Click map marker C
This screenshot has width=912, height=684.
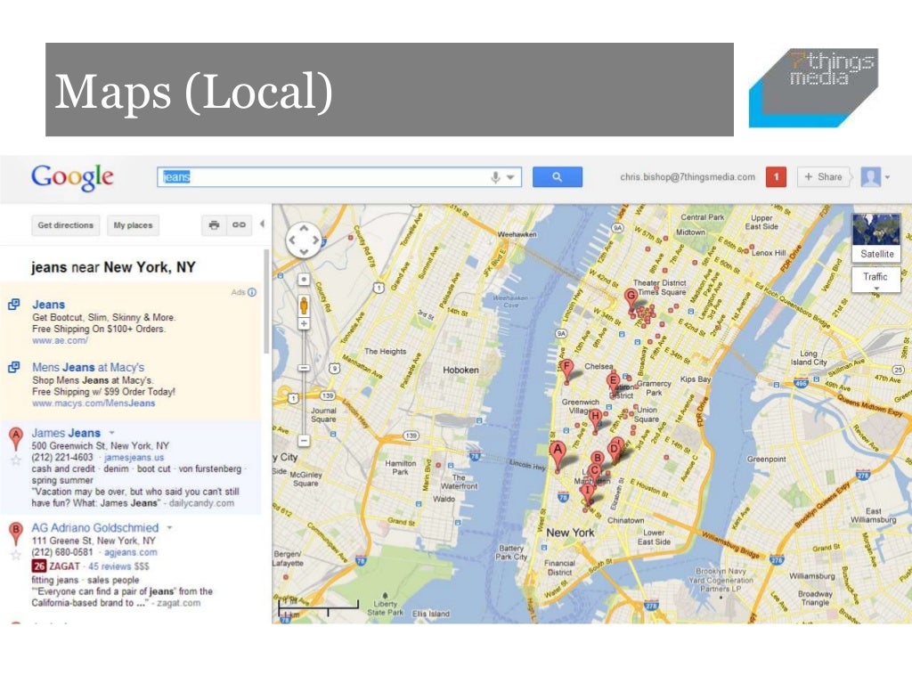pyautogui.click(x=594, y=472)
